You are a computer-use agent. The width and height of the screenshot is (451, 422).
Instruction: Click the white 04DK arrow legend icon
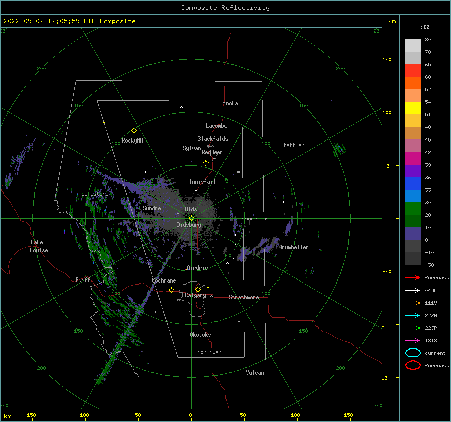coord(413,290)
